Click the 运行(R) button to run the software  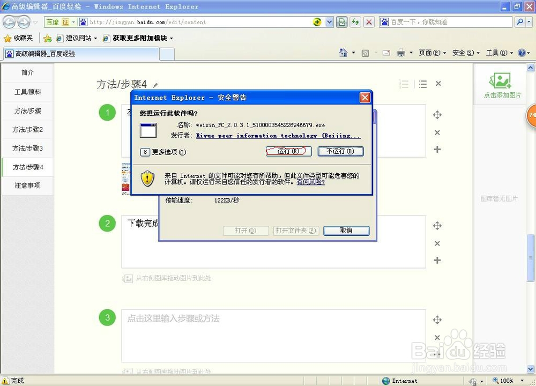coord(288,152)
